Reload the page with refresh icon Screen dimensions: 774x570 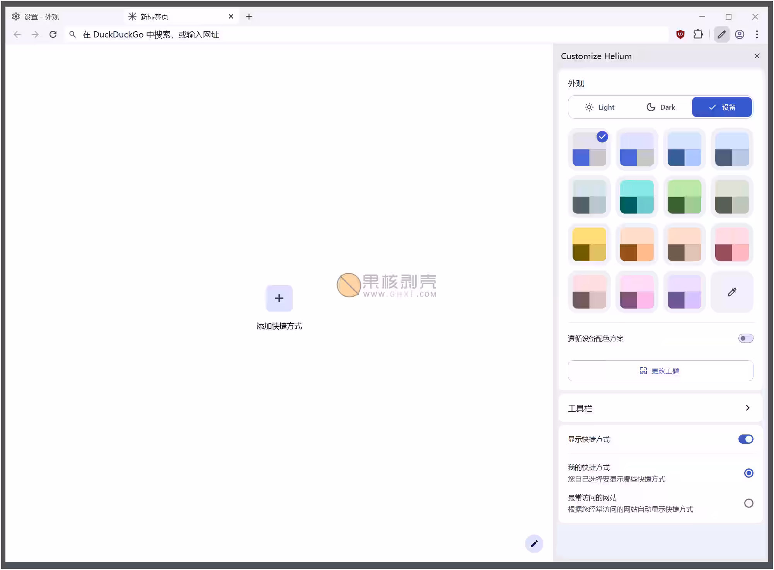click(x=53, y=34)
